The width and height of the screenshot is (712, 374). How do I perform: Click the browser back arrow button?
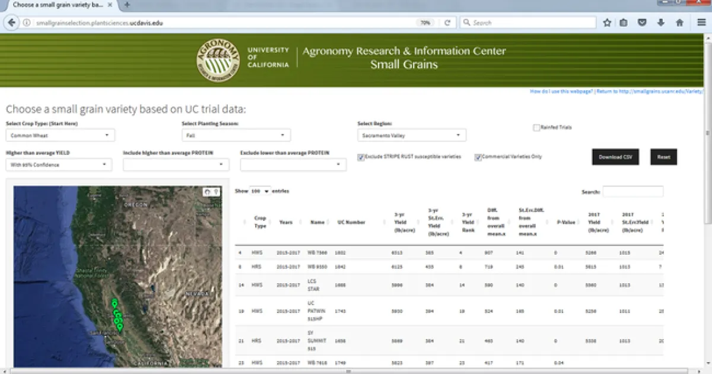click(x=11, y=23)
